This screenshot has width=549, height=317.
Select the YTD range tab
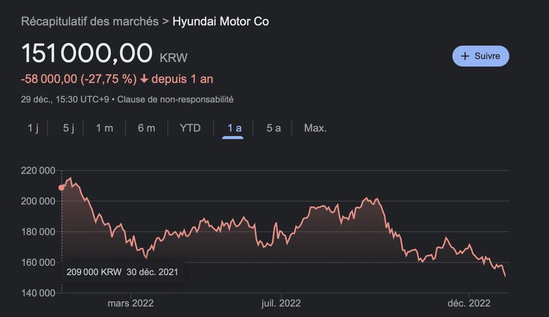[x=190, y=128]
